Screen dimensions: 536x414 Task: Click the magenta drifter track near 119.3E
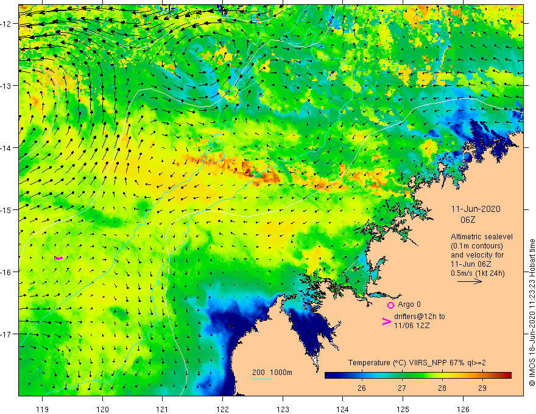pos(59,258)
